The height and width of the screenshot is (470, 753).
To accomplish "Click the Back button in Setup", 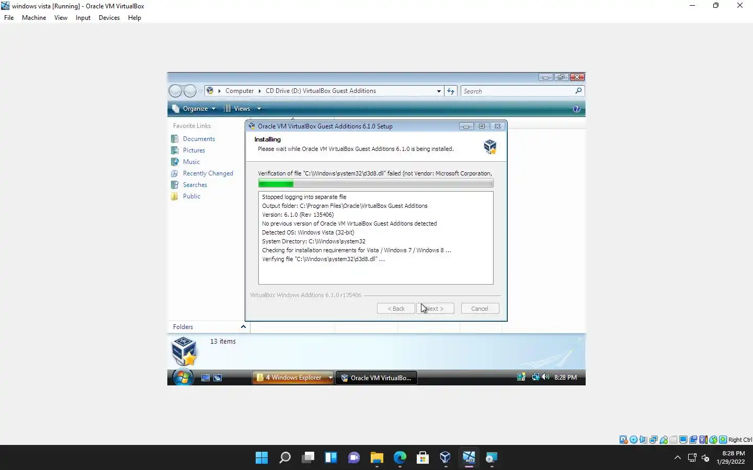I will click(x=396, y=309).
